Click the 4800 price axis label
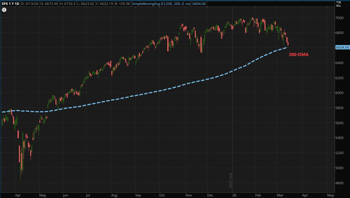350x198 pixels. [340, 183]
